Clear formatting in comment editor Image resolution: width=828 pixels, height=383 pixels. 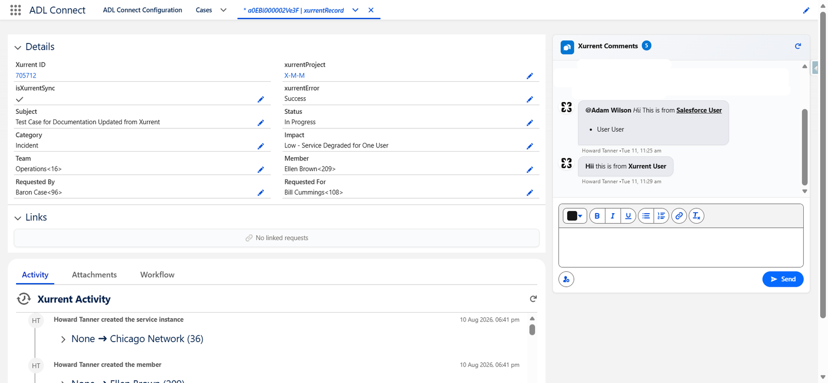[697, 216]
